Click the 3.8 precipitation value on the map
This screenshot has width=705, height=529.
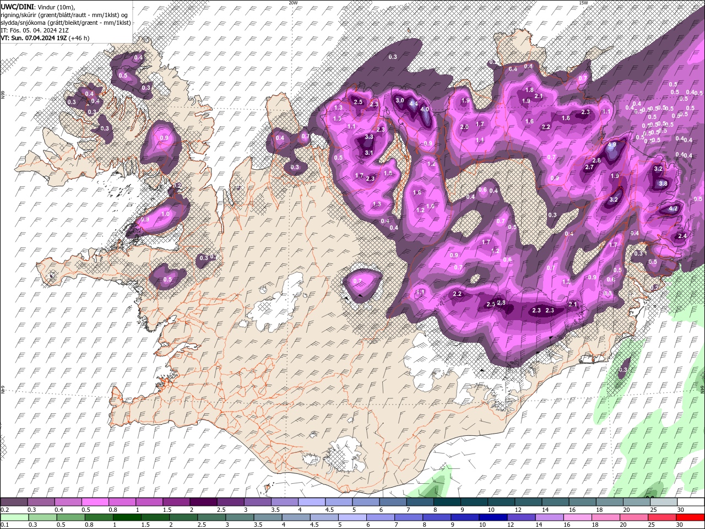(x=663, y=183)
